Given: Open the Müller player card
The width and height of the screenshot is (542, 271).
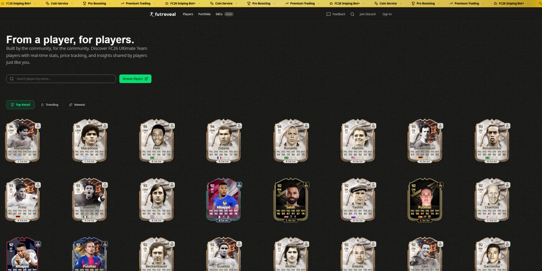Looking at the screenshot, I should (290, 255).
